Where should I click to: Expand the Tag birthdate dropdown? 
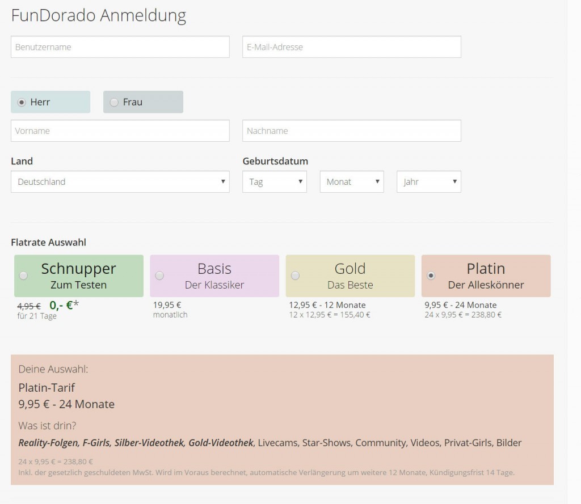[x=274, y=182]
